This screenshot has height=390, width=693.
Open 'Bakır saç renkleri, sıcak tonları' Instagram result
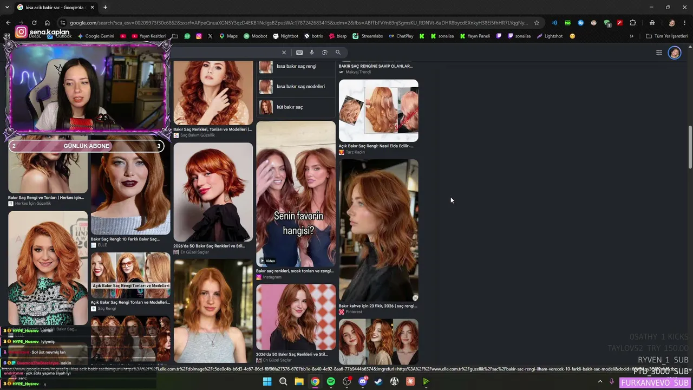pyautogui.click(x=295, y=271)
